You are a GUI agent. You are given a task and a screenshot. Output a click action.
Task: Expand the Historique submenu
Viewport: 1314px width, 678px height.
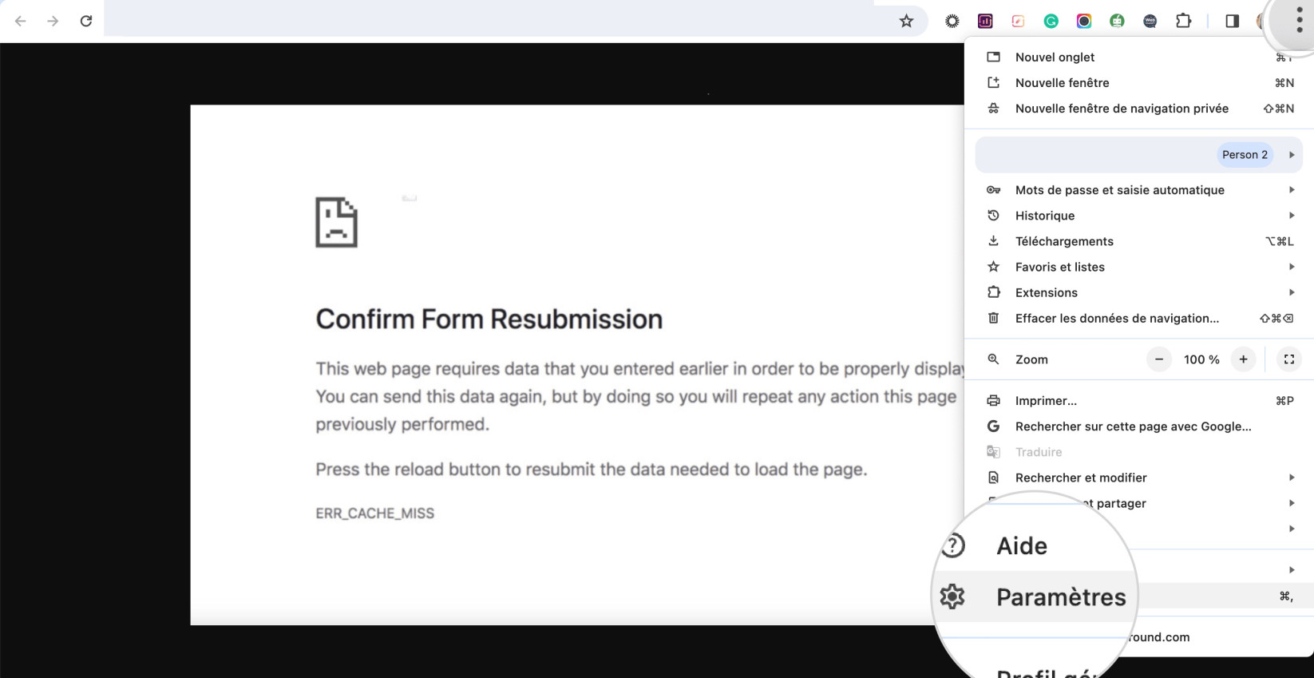click(x=1139, y=216)
